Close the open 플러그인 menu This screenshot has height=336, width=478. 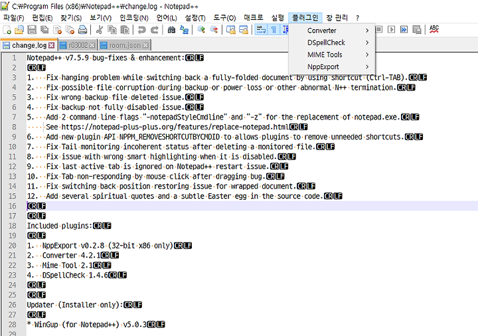305,18
